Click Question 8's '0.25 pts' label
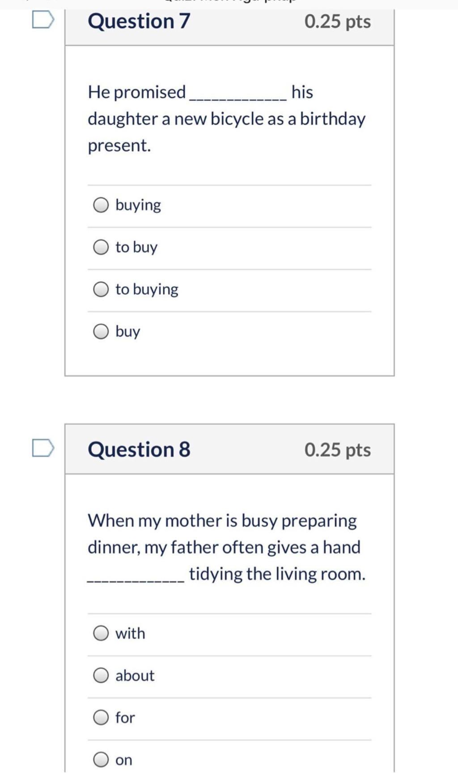458x773 pixels. click(x=337, y=450)
